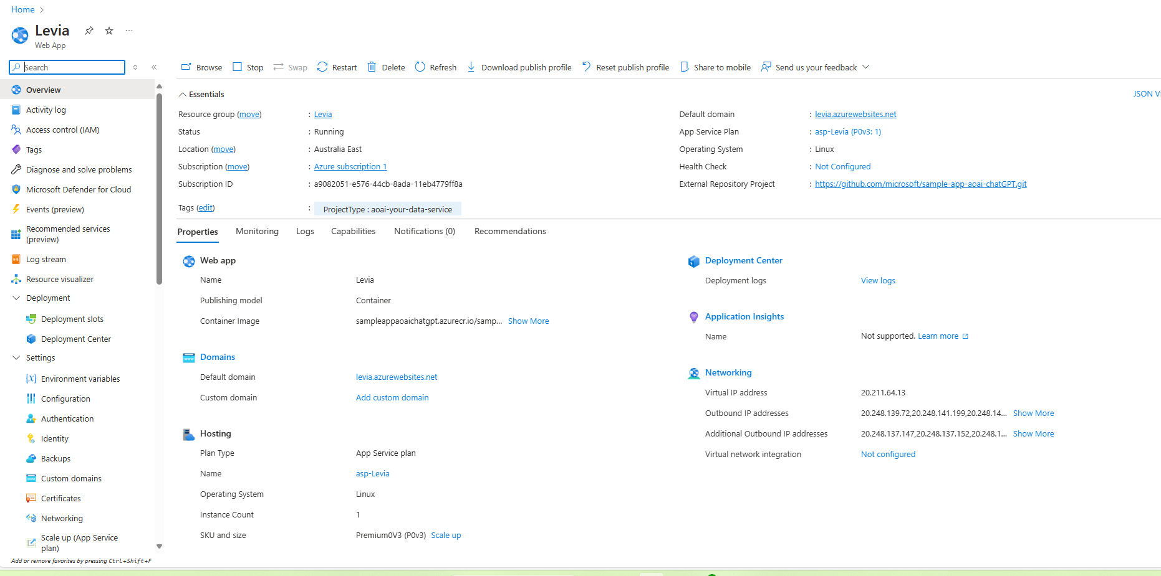Open the more options ellipsis next to Levia
The image size is (1161, 576).
(129, 31)
